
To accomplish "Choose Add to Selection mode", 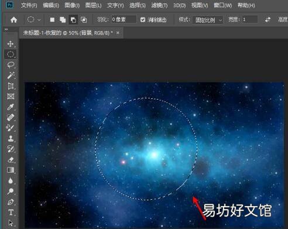I will coord(63,20).
